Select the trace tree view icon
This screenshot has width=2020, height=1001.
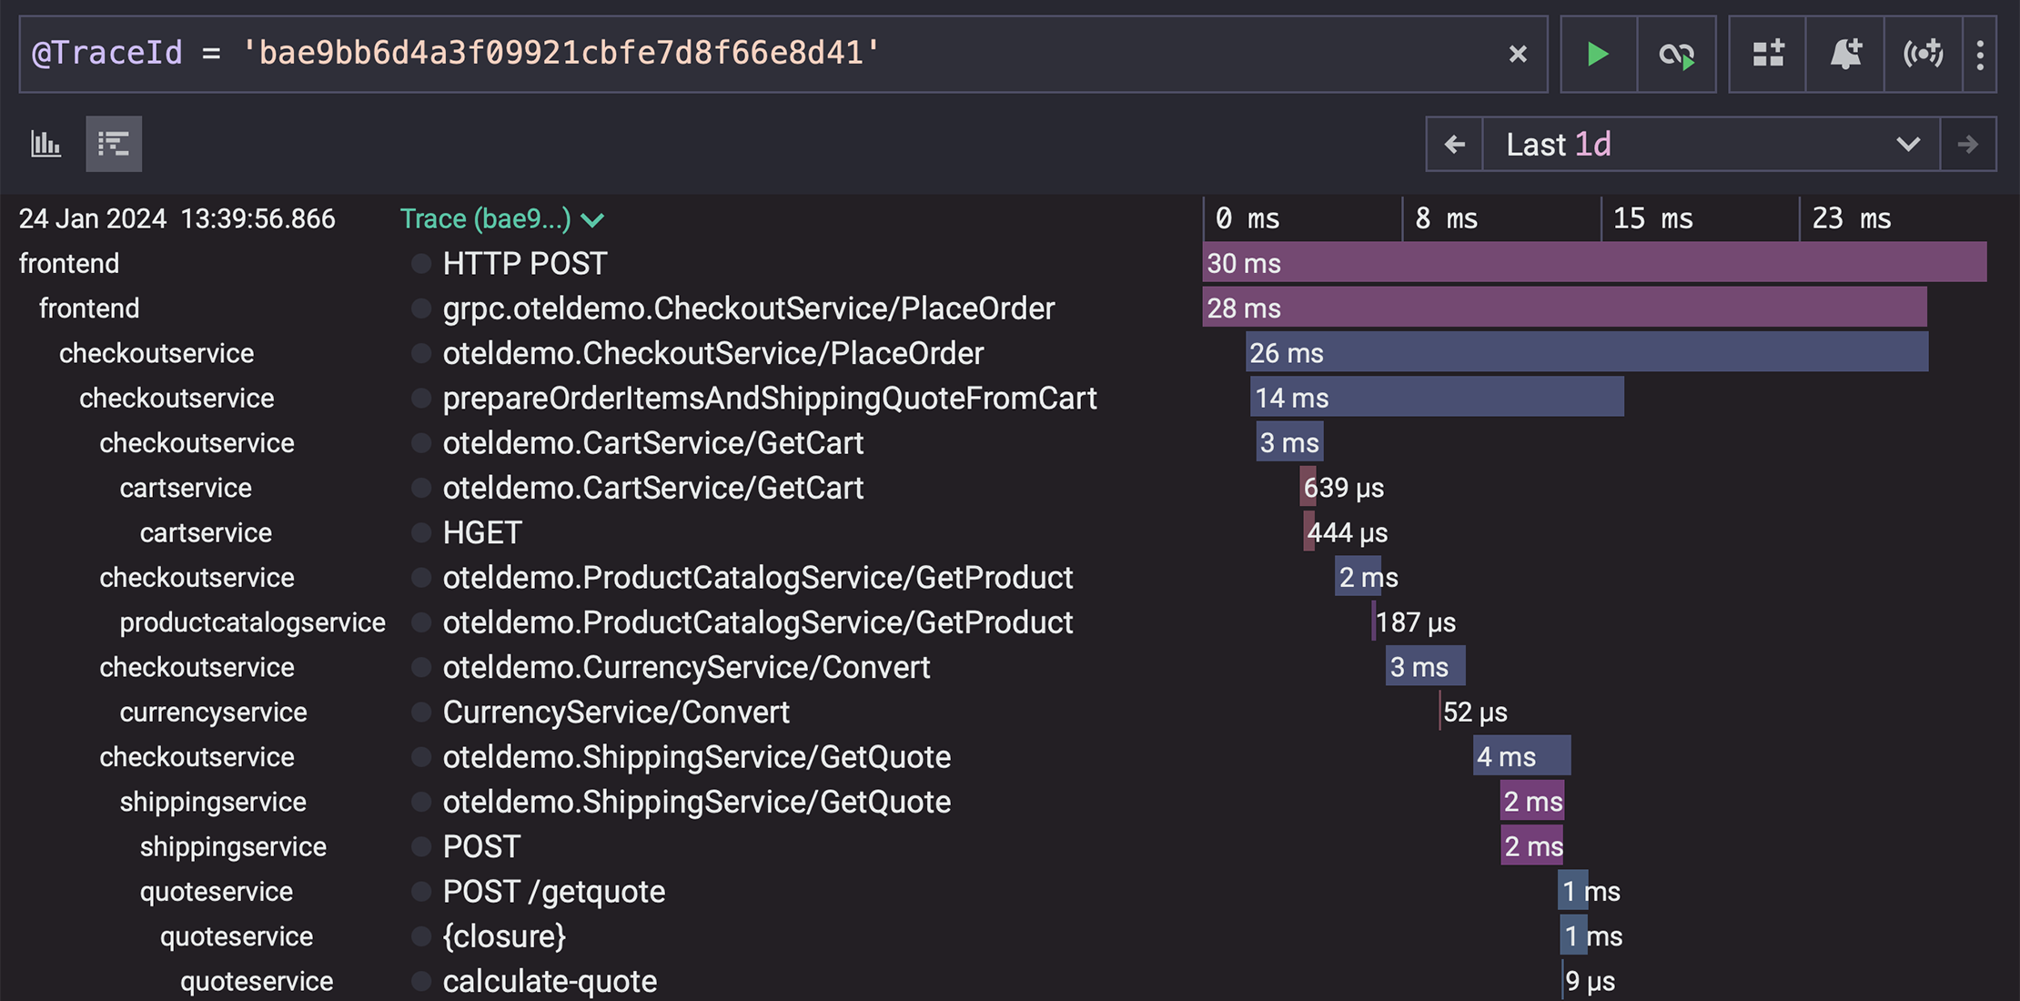(x=114, y=144)
